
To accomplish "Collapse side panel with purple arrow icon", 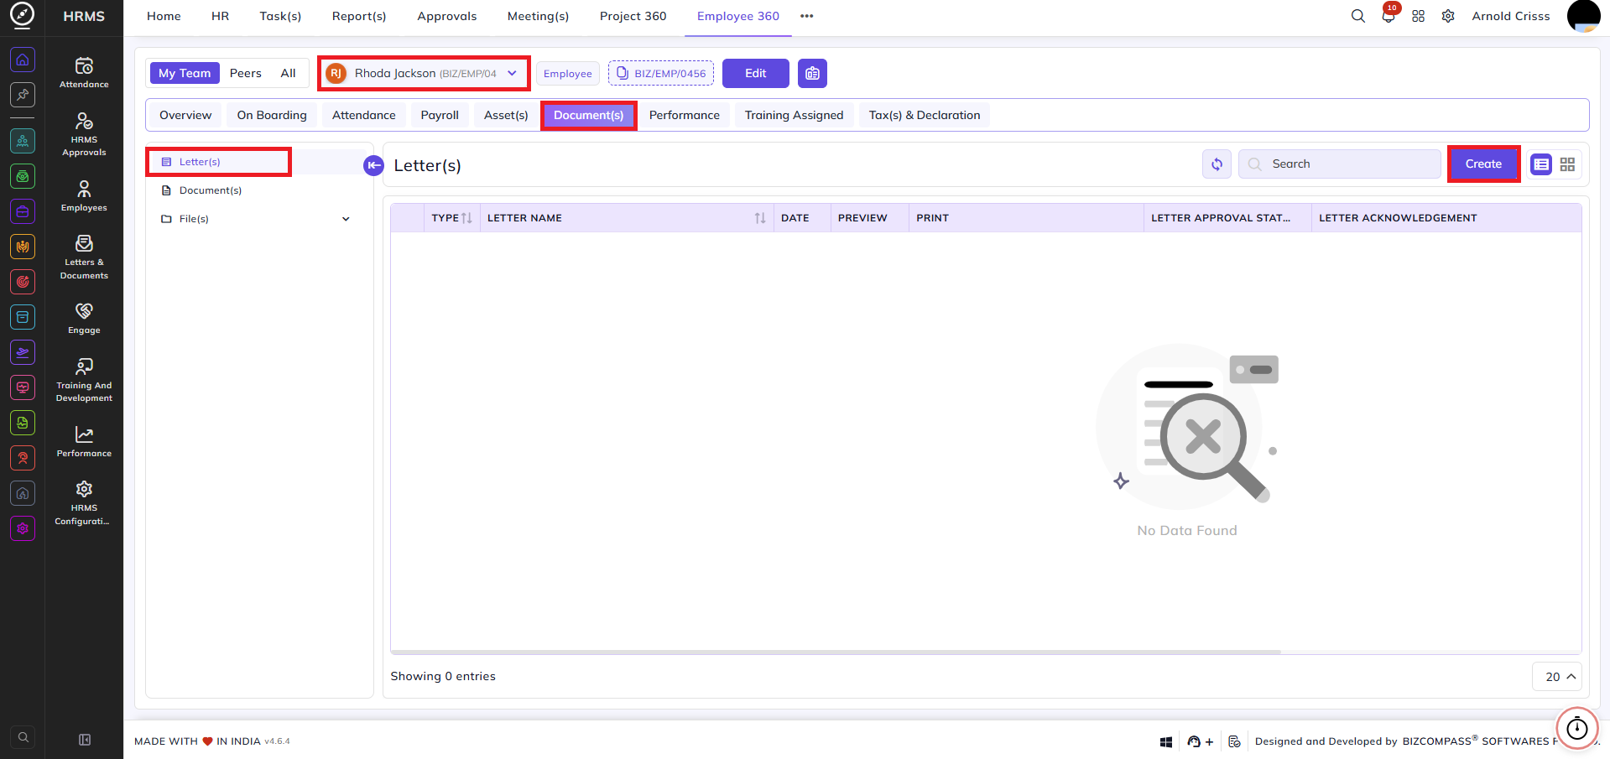I will point(373,165).
